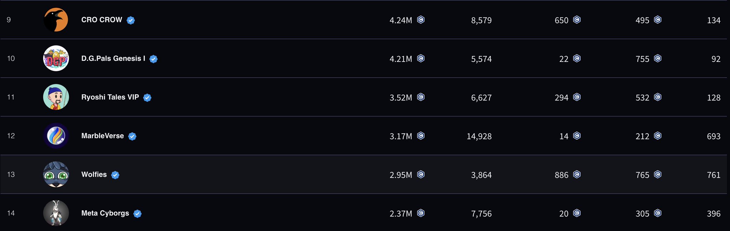The height and width of the screenshot is (231, 730).
Task: Click the verified badge beside CRO CROW
Action: tap(131, 20)
